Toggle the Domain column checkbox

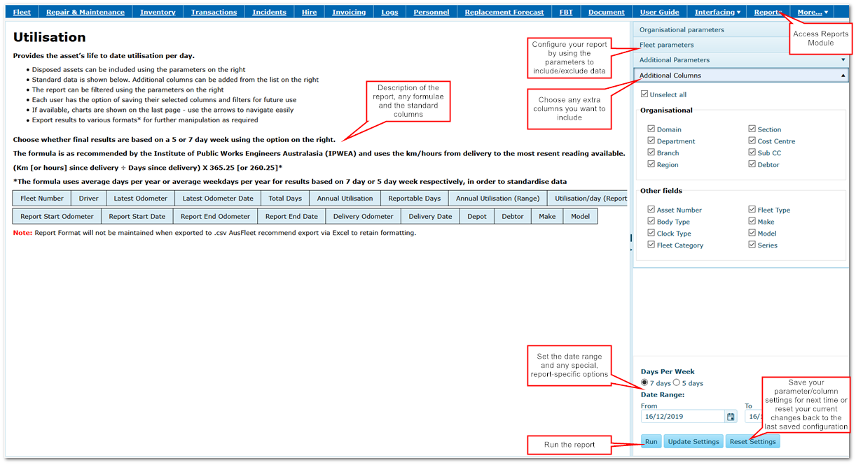click(x=651, y=129)
